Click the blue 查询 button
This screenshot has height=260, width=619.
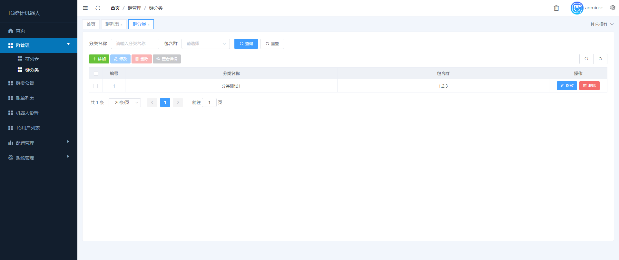coord(246,44)
